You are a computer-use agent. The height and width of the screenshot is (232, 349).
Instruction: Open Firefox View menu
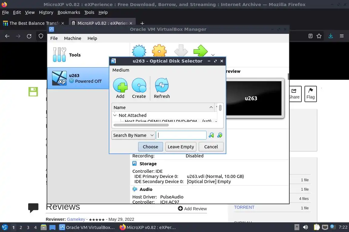coord(30,12)
